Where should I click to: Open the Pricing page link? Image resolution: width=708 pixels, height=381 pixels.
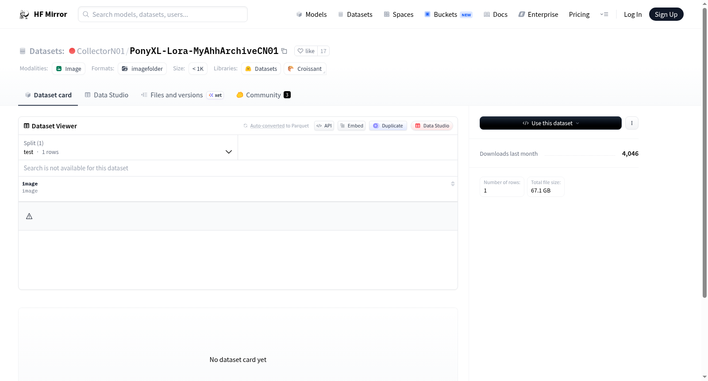[579, 15]
